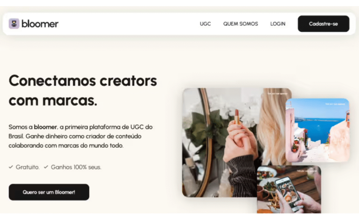Click the bloomer wordmark in header
359x218 pixels.
pos(40,24)
